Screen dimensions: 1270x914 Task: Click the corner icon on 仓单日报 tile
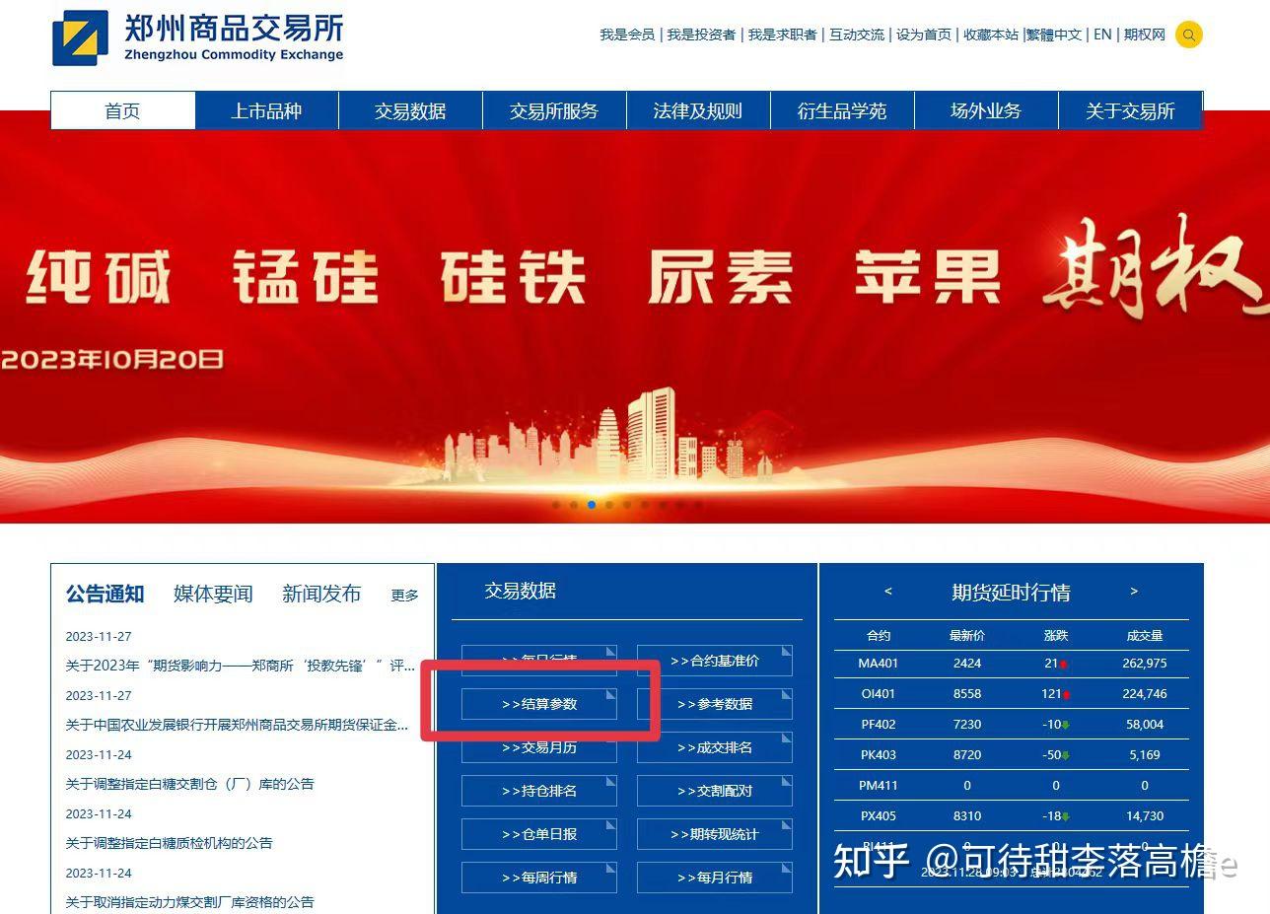[609, 822]
